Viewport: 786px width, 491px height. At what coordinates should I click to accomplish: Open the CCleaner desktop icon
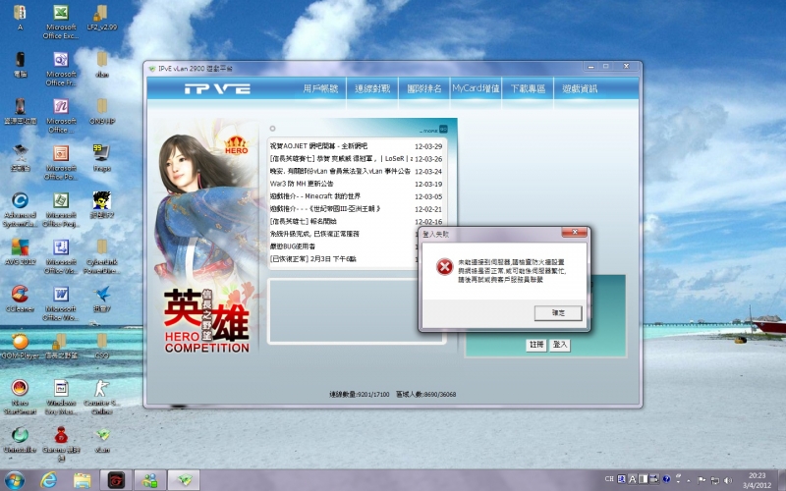(20, 299)
